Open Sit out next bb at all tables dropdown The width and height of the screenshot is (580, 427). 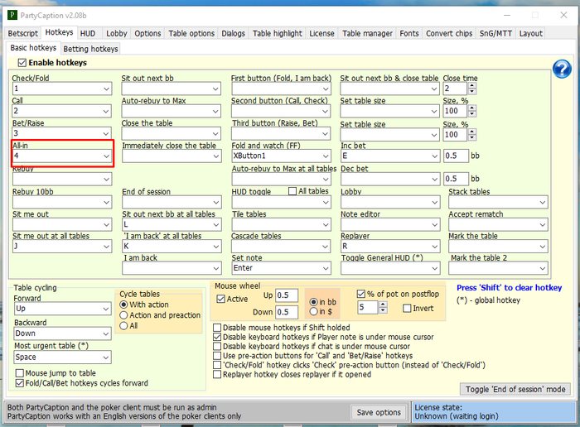pos(172,224)
